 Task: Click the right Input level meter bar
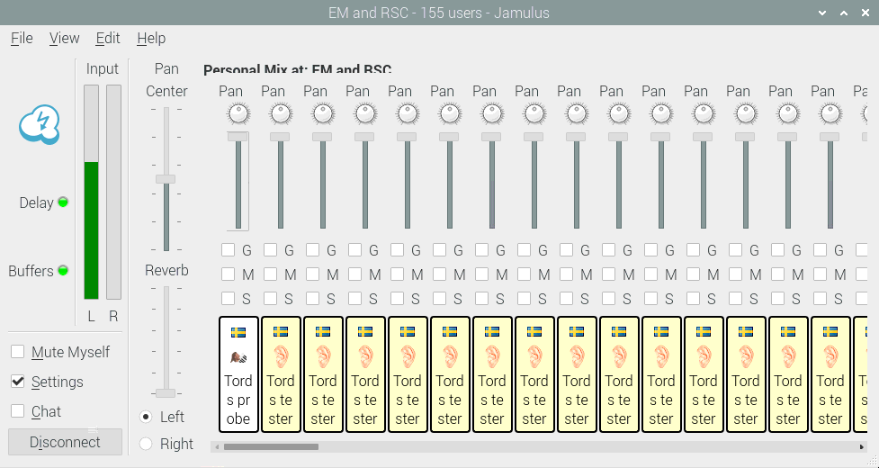(113, 192)
